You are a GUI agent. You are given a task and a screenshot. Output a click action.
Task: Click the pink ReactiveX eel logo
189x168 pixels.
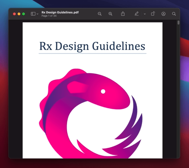tap(91, 113)
